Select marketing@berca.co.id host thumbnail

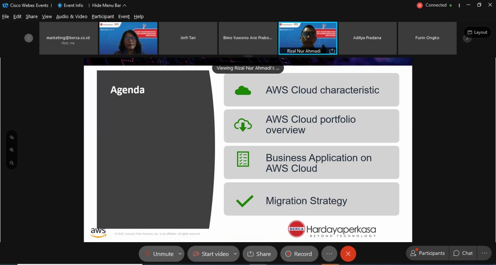pyautogui.click(x=68, y=38)
